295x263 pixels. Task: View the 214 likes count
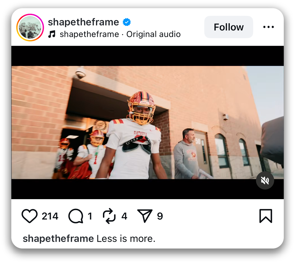50,216
